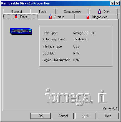Screen dimensions: 121x122
Task: Switch to the Disk tab
Action: tap(104, 11)
